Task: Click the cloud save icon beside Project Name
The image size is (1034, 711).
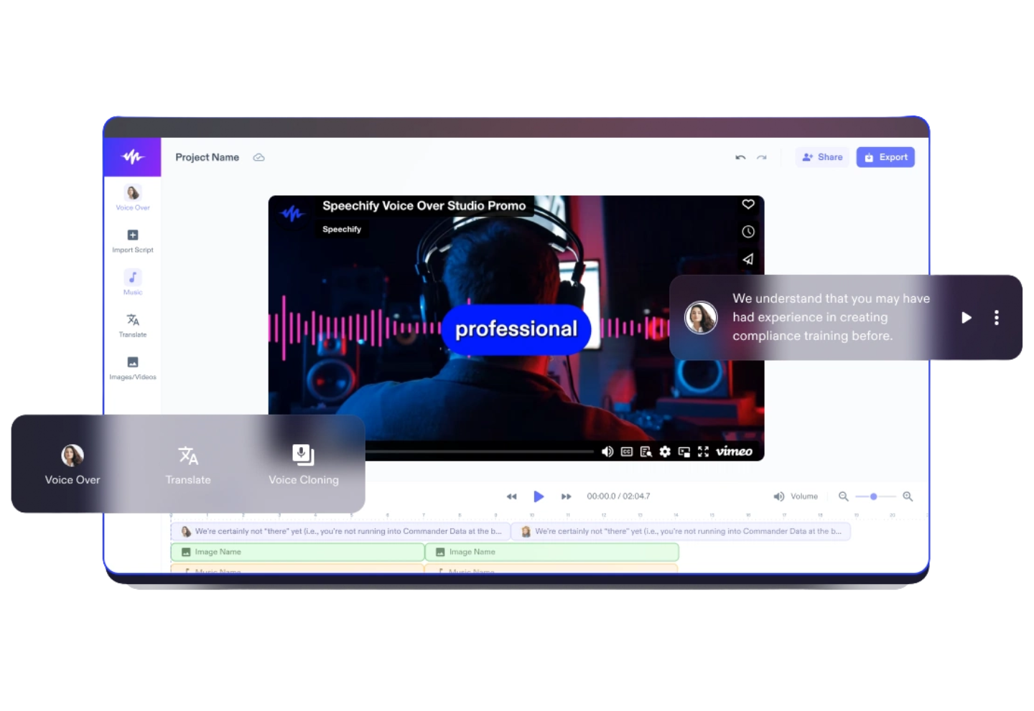Action: [x=259, y=157]
